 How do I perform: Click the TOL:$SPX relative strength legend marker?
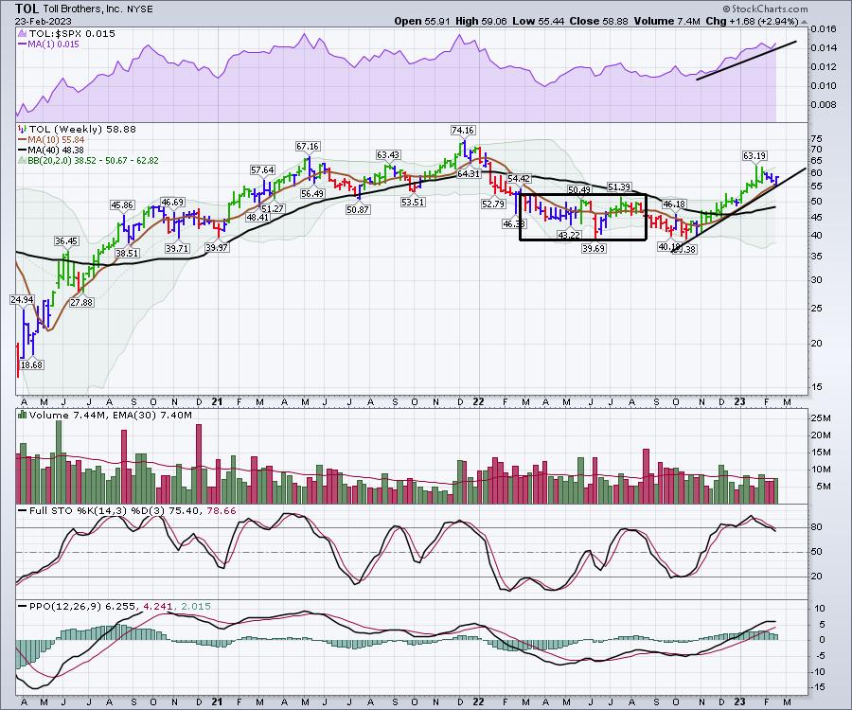tap(21, 34)
